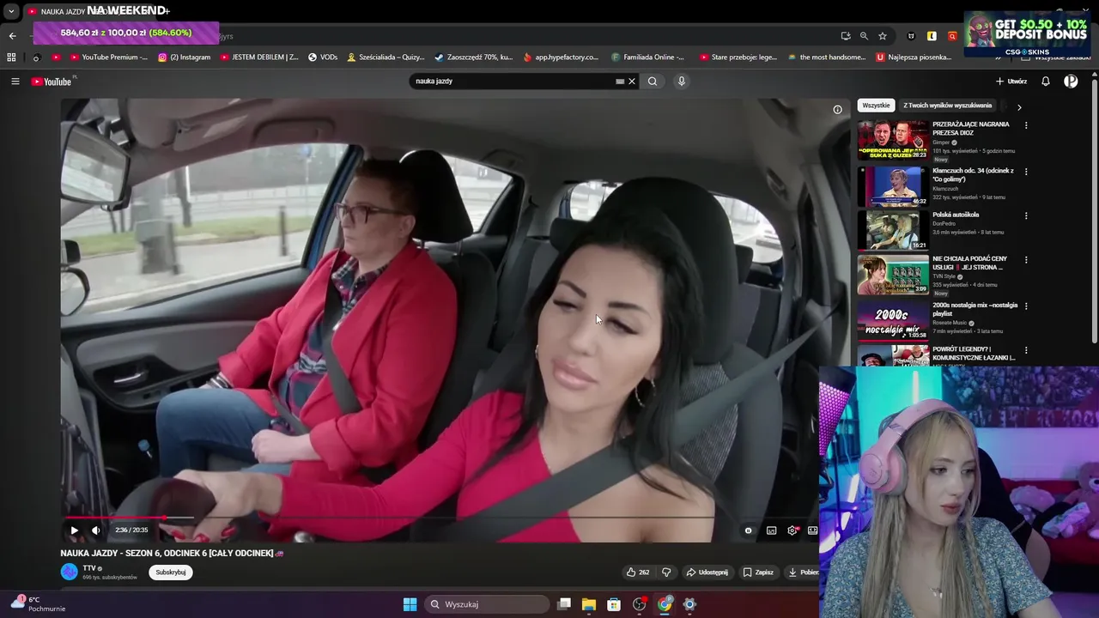Open 'YouTube Premium' bookmark
The width and height of the screenshot is (1099, 618).
point(108,58)
